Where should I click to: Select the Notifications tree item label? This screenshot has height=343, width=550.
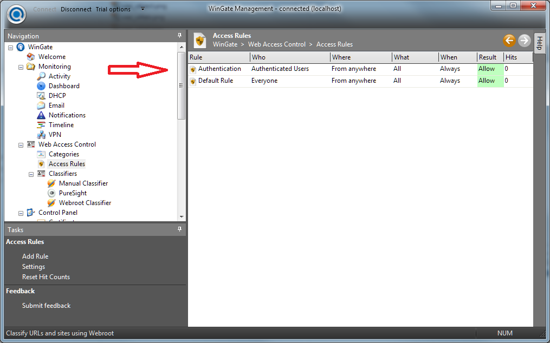coord(67,115)
